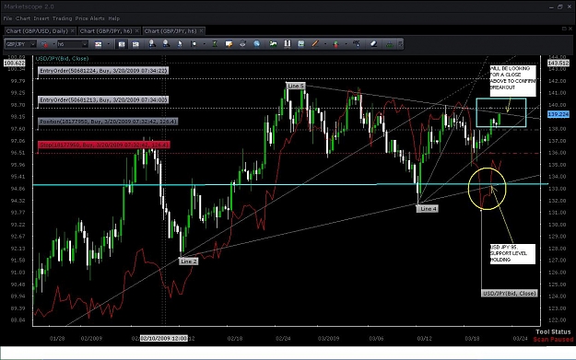This screenshot has height=360, width=576.
Task: Select the orange pencil line-drawing tool
Action: tap(315, 44)
